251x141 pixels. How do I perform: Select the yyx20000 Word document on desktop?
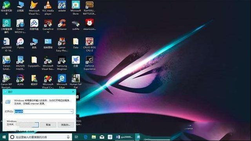point(6,45)
